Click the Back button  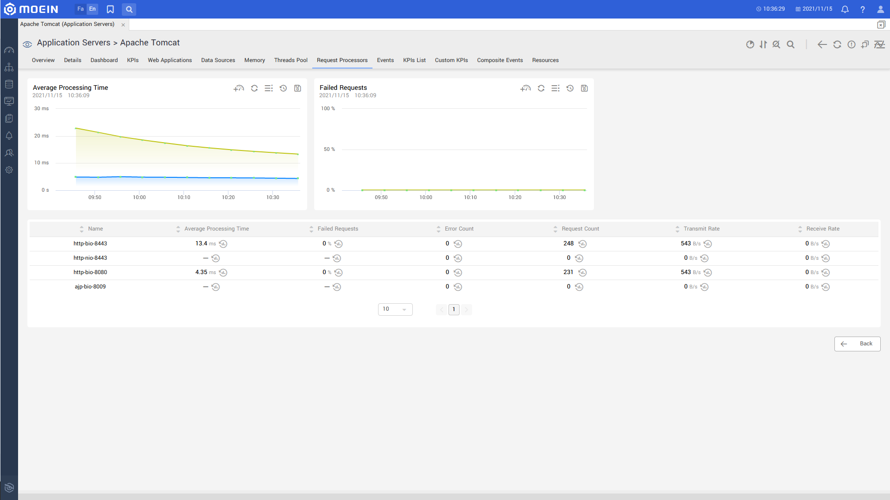pyautogui.click(x=857, y=344)
